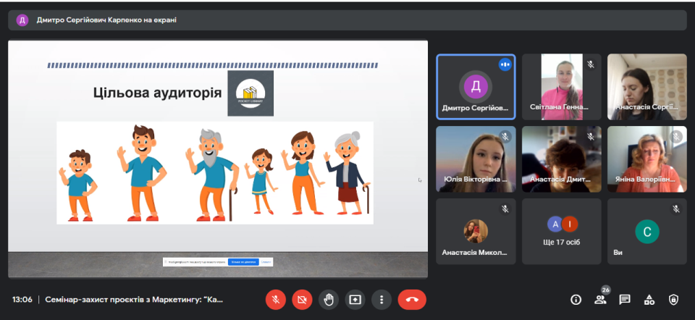Select Анастасія Дмитрівна video tile
Image resolution: width=695 pixels, height=320 pixels.
tap(562, 159)
